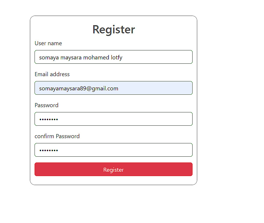
Task: Click the word 'somaya' in User name field
Action: (x=49, y=58)
